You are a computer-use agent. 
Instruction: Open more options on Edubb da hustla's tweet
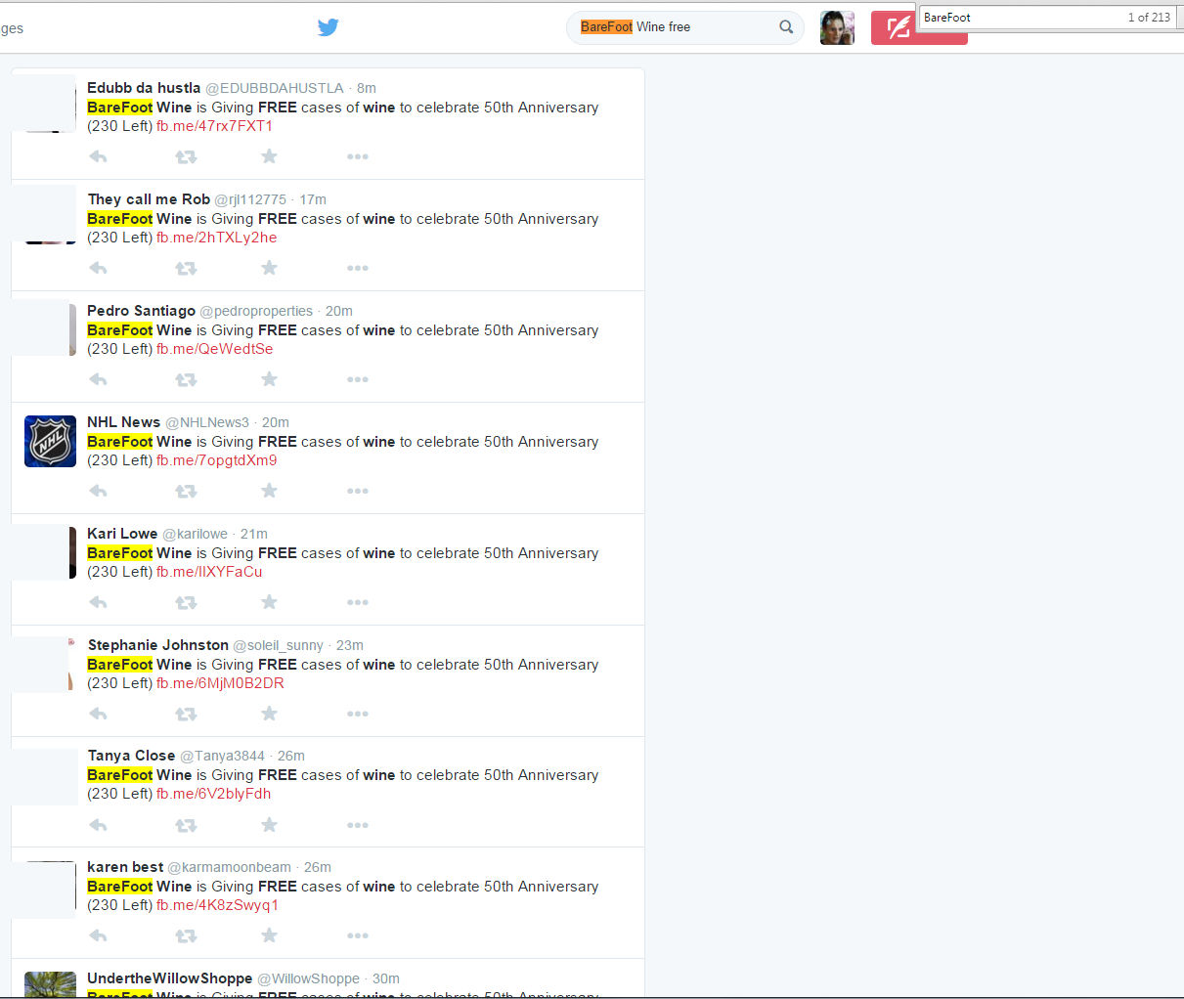358,156
